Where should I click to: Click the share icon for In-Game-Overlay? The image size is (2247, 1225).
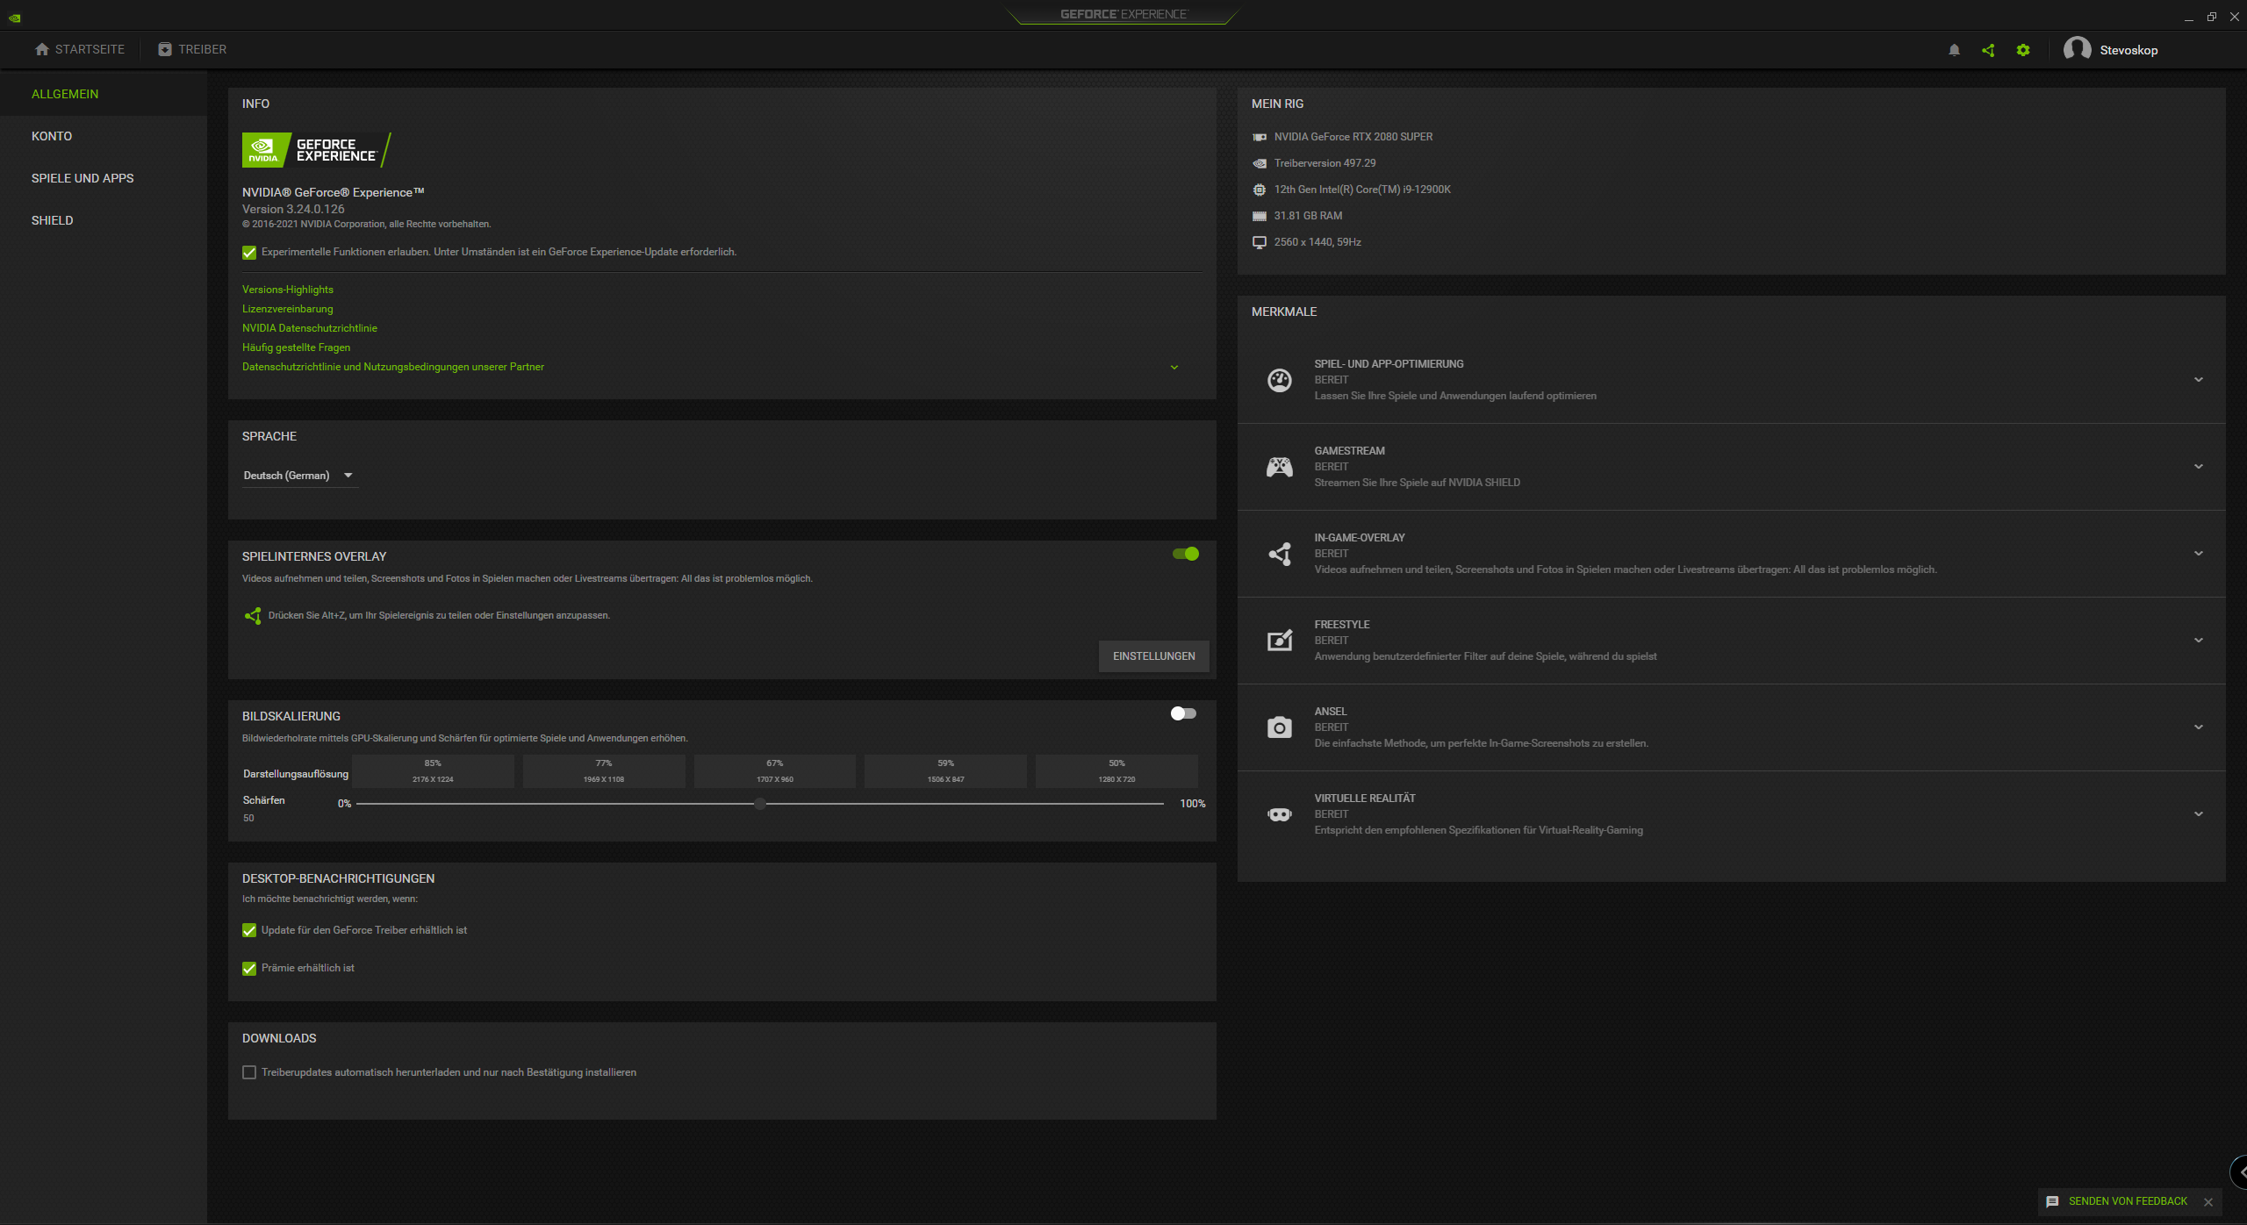pos(1280,554)
